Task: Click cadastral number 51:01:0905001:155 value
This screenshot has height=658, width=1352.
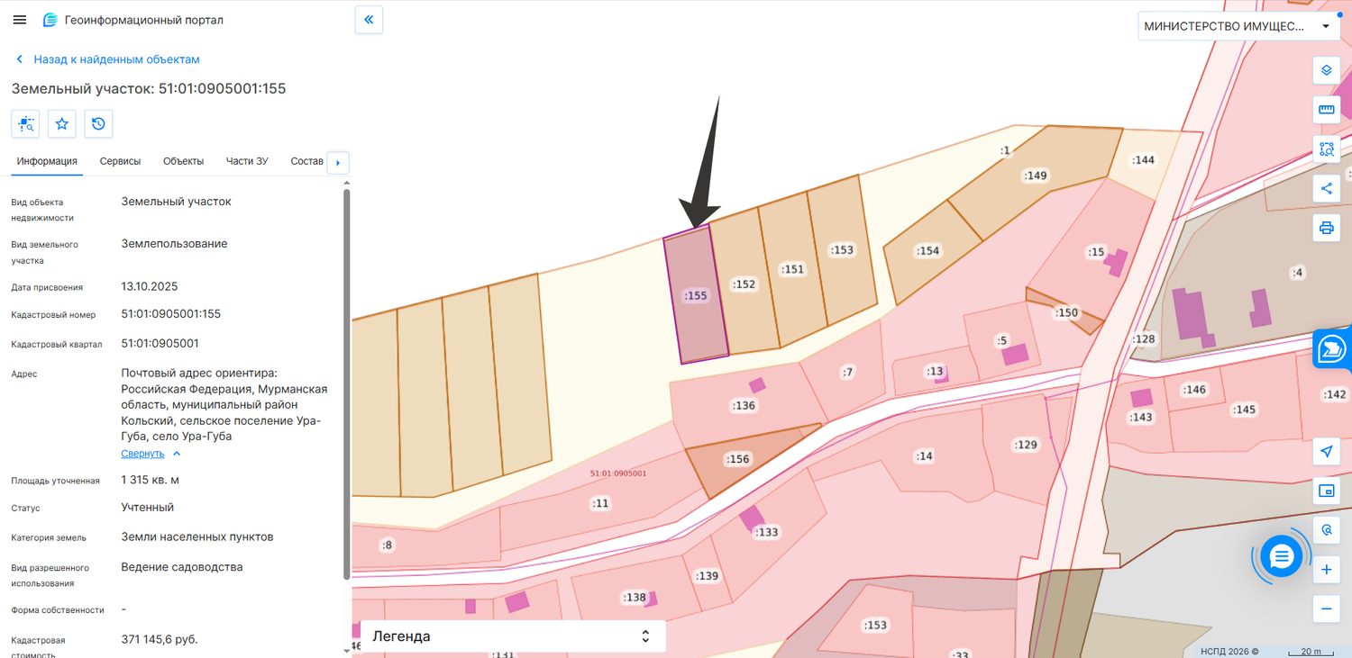Action: coord(171,314)
